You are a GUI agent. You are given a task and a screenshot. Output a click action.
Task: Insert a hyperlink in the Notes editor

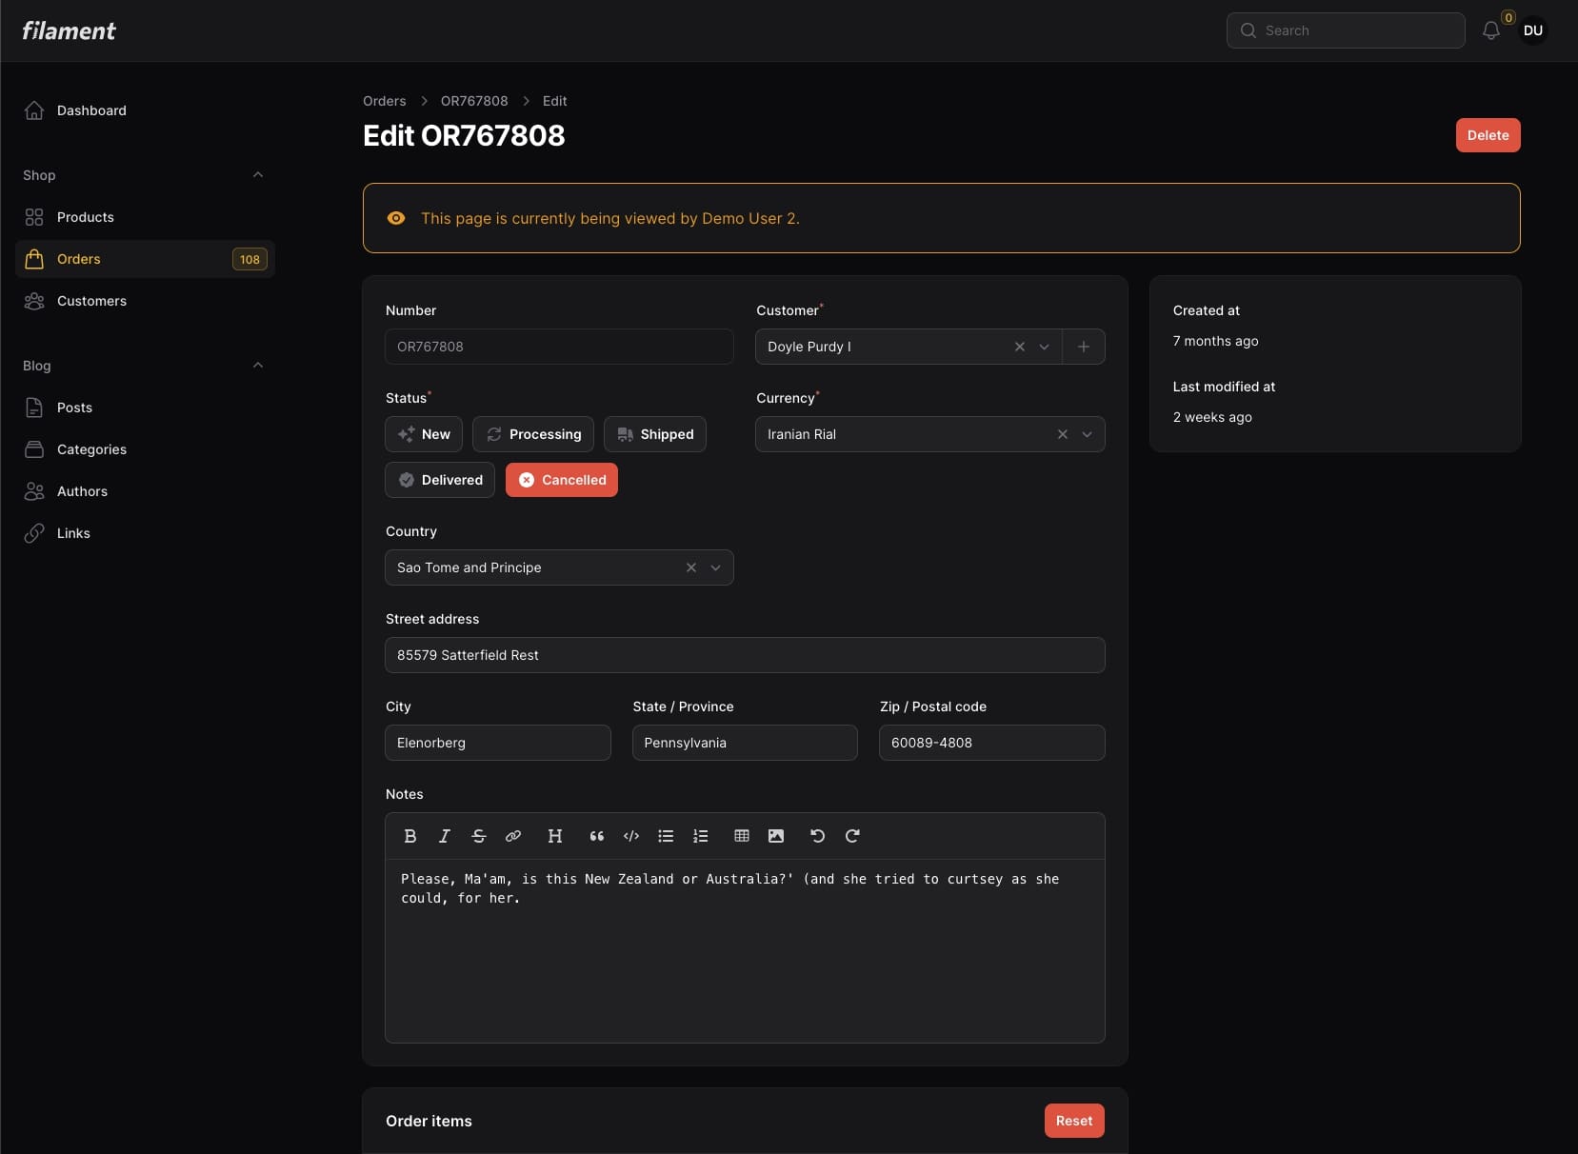[513, 836]
